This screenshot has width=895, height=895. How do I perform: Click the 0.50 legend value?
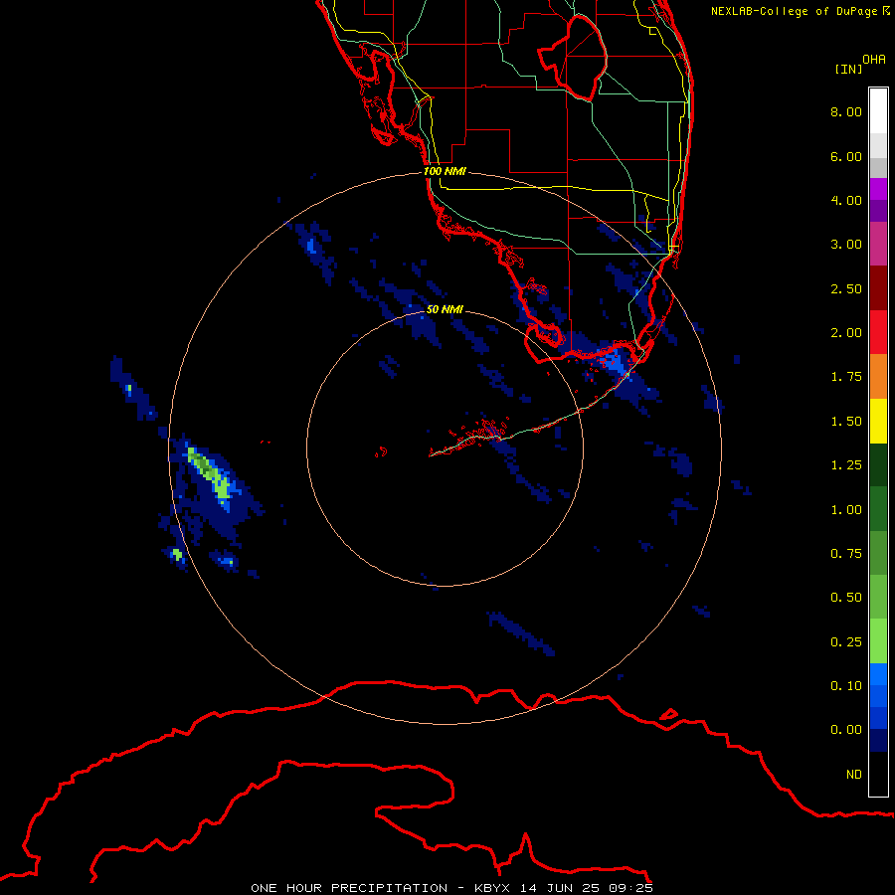(846, 598)
